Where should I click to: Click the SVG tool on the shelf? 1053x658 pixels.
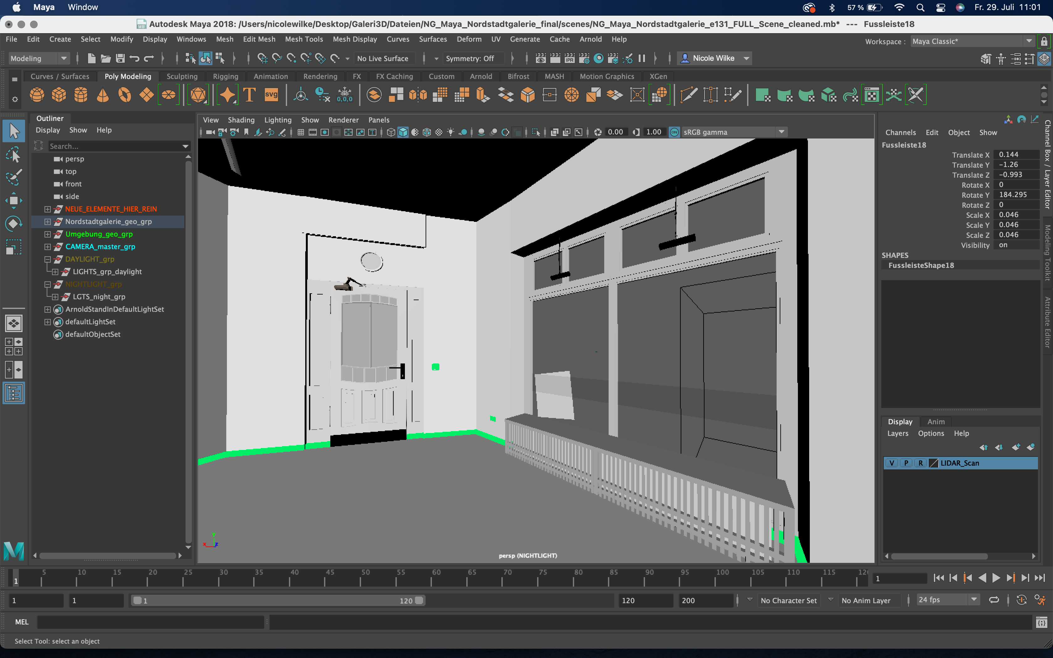(x=271, y=94)
